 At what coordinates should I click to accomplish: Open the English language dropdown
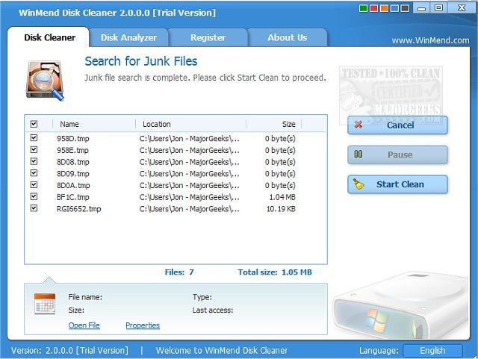click(x=432, y=351)
